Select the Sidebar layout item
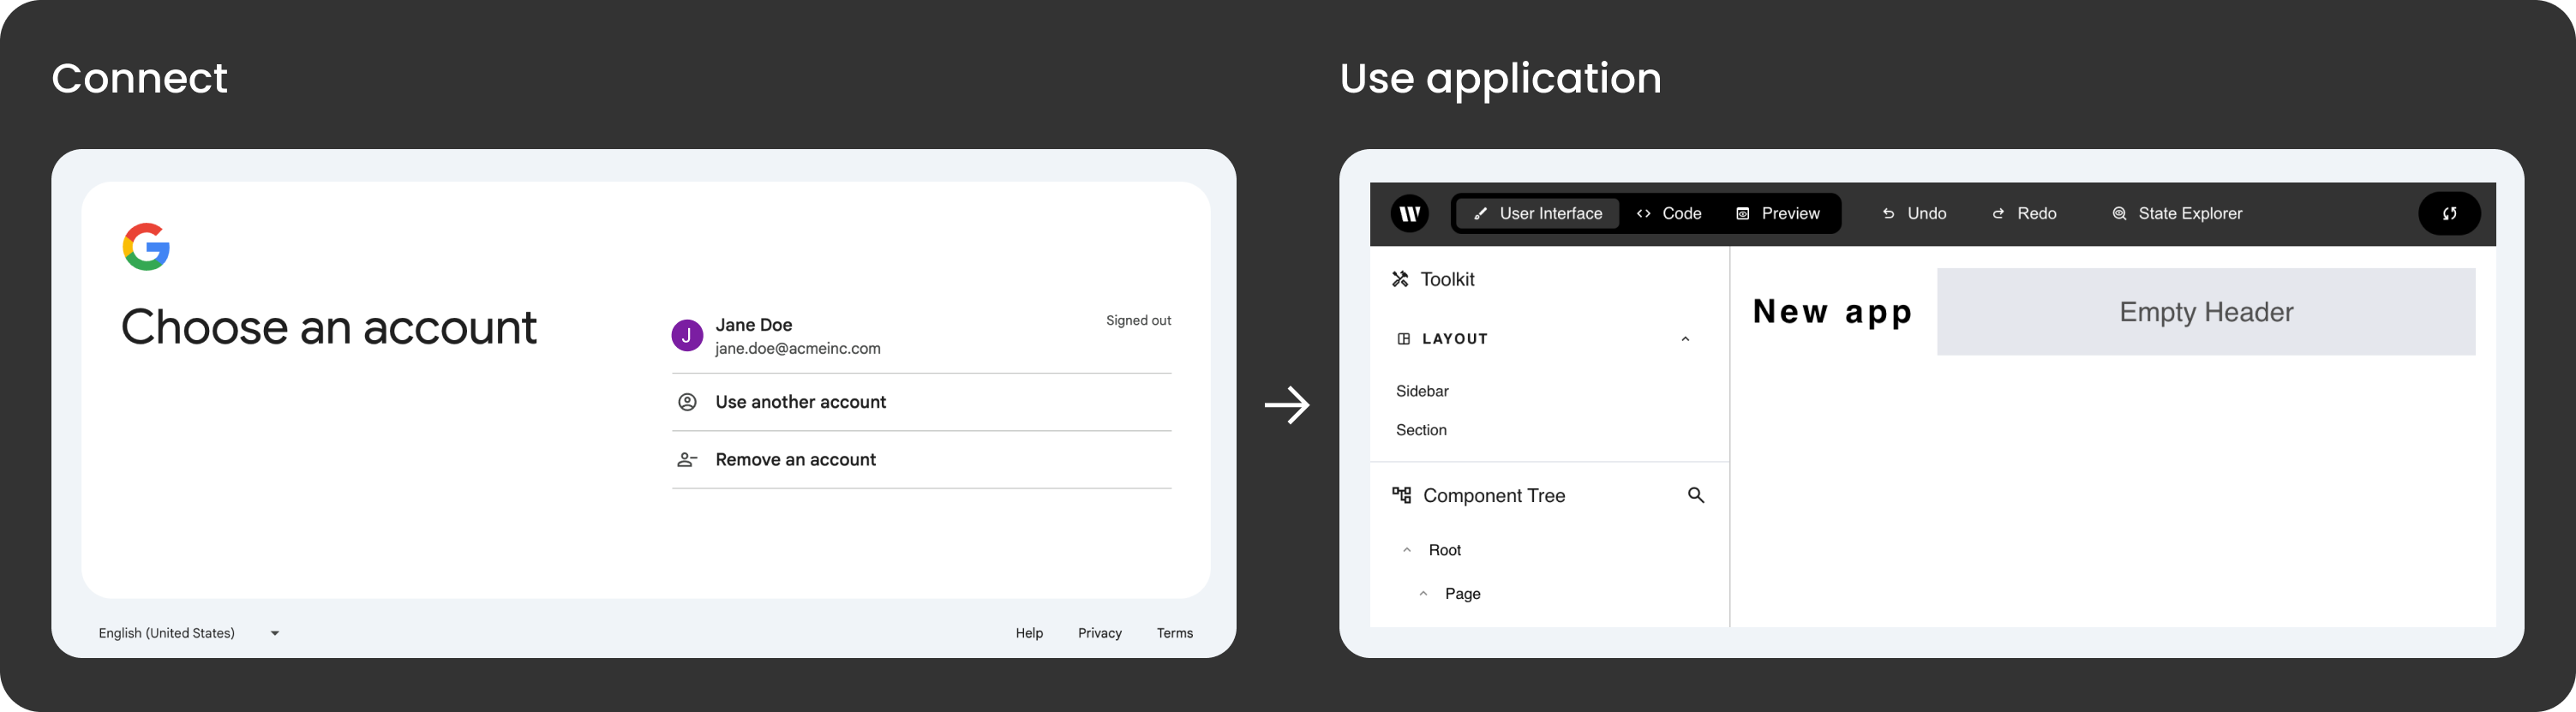The height and width of the screenshot is (712, 2576). (x=1422, y=391)
